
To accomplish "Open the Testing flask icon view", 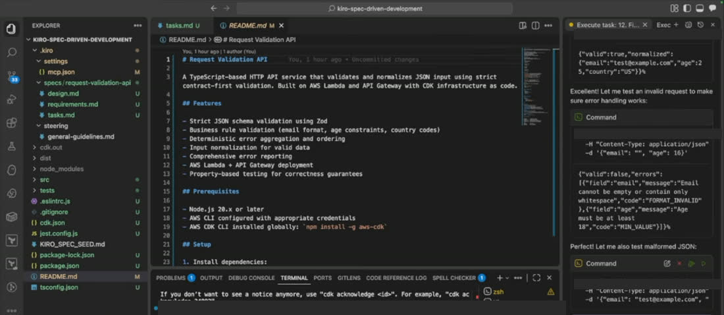I will 12,146.
